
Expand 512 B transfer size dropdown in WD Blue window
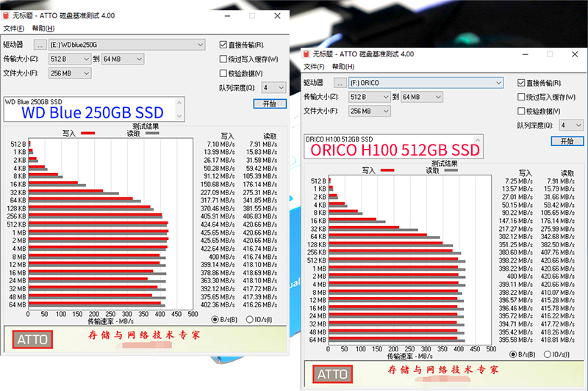click(70, 59)
